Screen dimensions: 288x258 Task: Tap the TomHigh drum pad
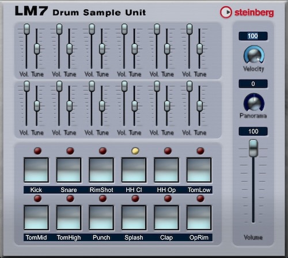point(69,218)
